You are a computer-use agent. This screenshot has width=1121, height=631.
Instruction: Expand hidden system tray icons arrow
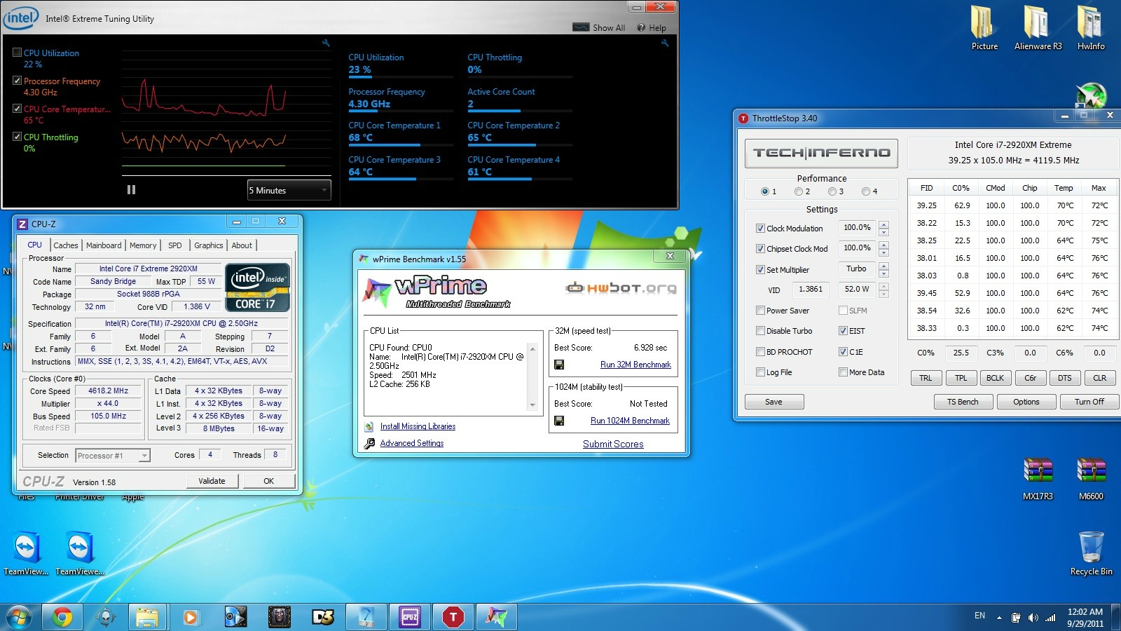coord(999,618)
